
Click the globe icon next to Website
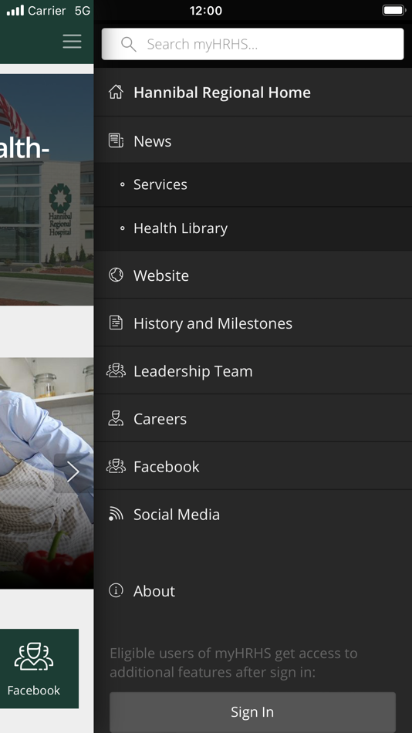(x=116, y=275)
